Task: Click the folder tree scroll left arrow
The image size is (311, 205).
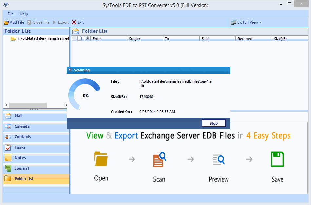Action: 6,105
